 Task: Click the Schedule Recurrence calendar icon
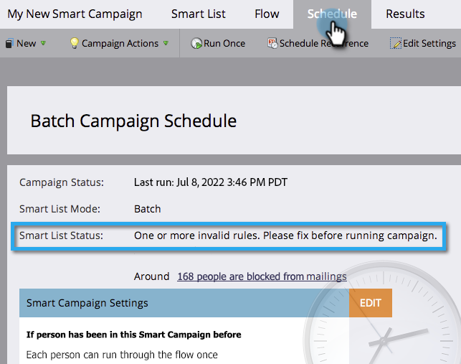coord(272,44)
